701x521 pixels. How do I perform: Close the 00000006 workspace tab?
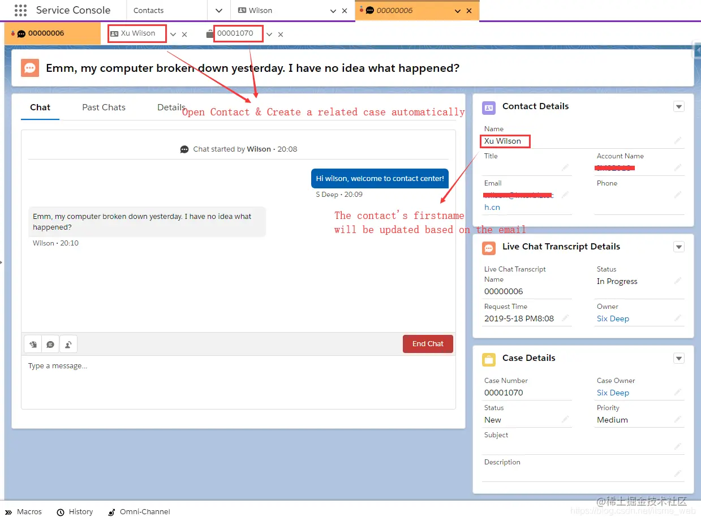(x=469, y=11)
